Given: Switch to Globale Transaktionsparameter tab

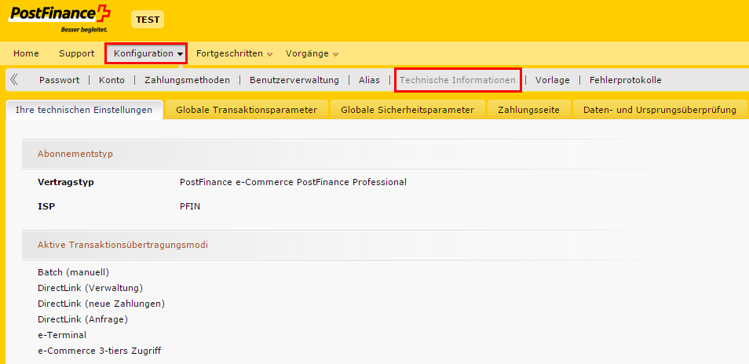Looking at the screenshot, I should pyautogui.click(x=247, y=110).
